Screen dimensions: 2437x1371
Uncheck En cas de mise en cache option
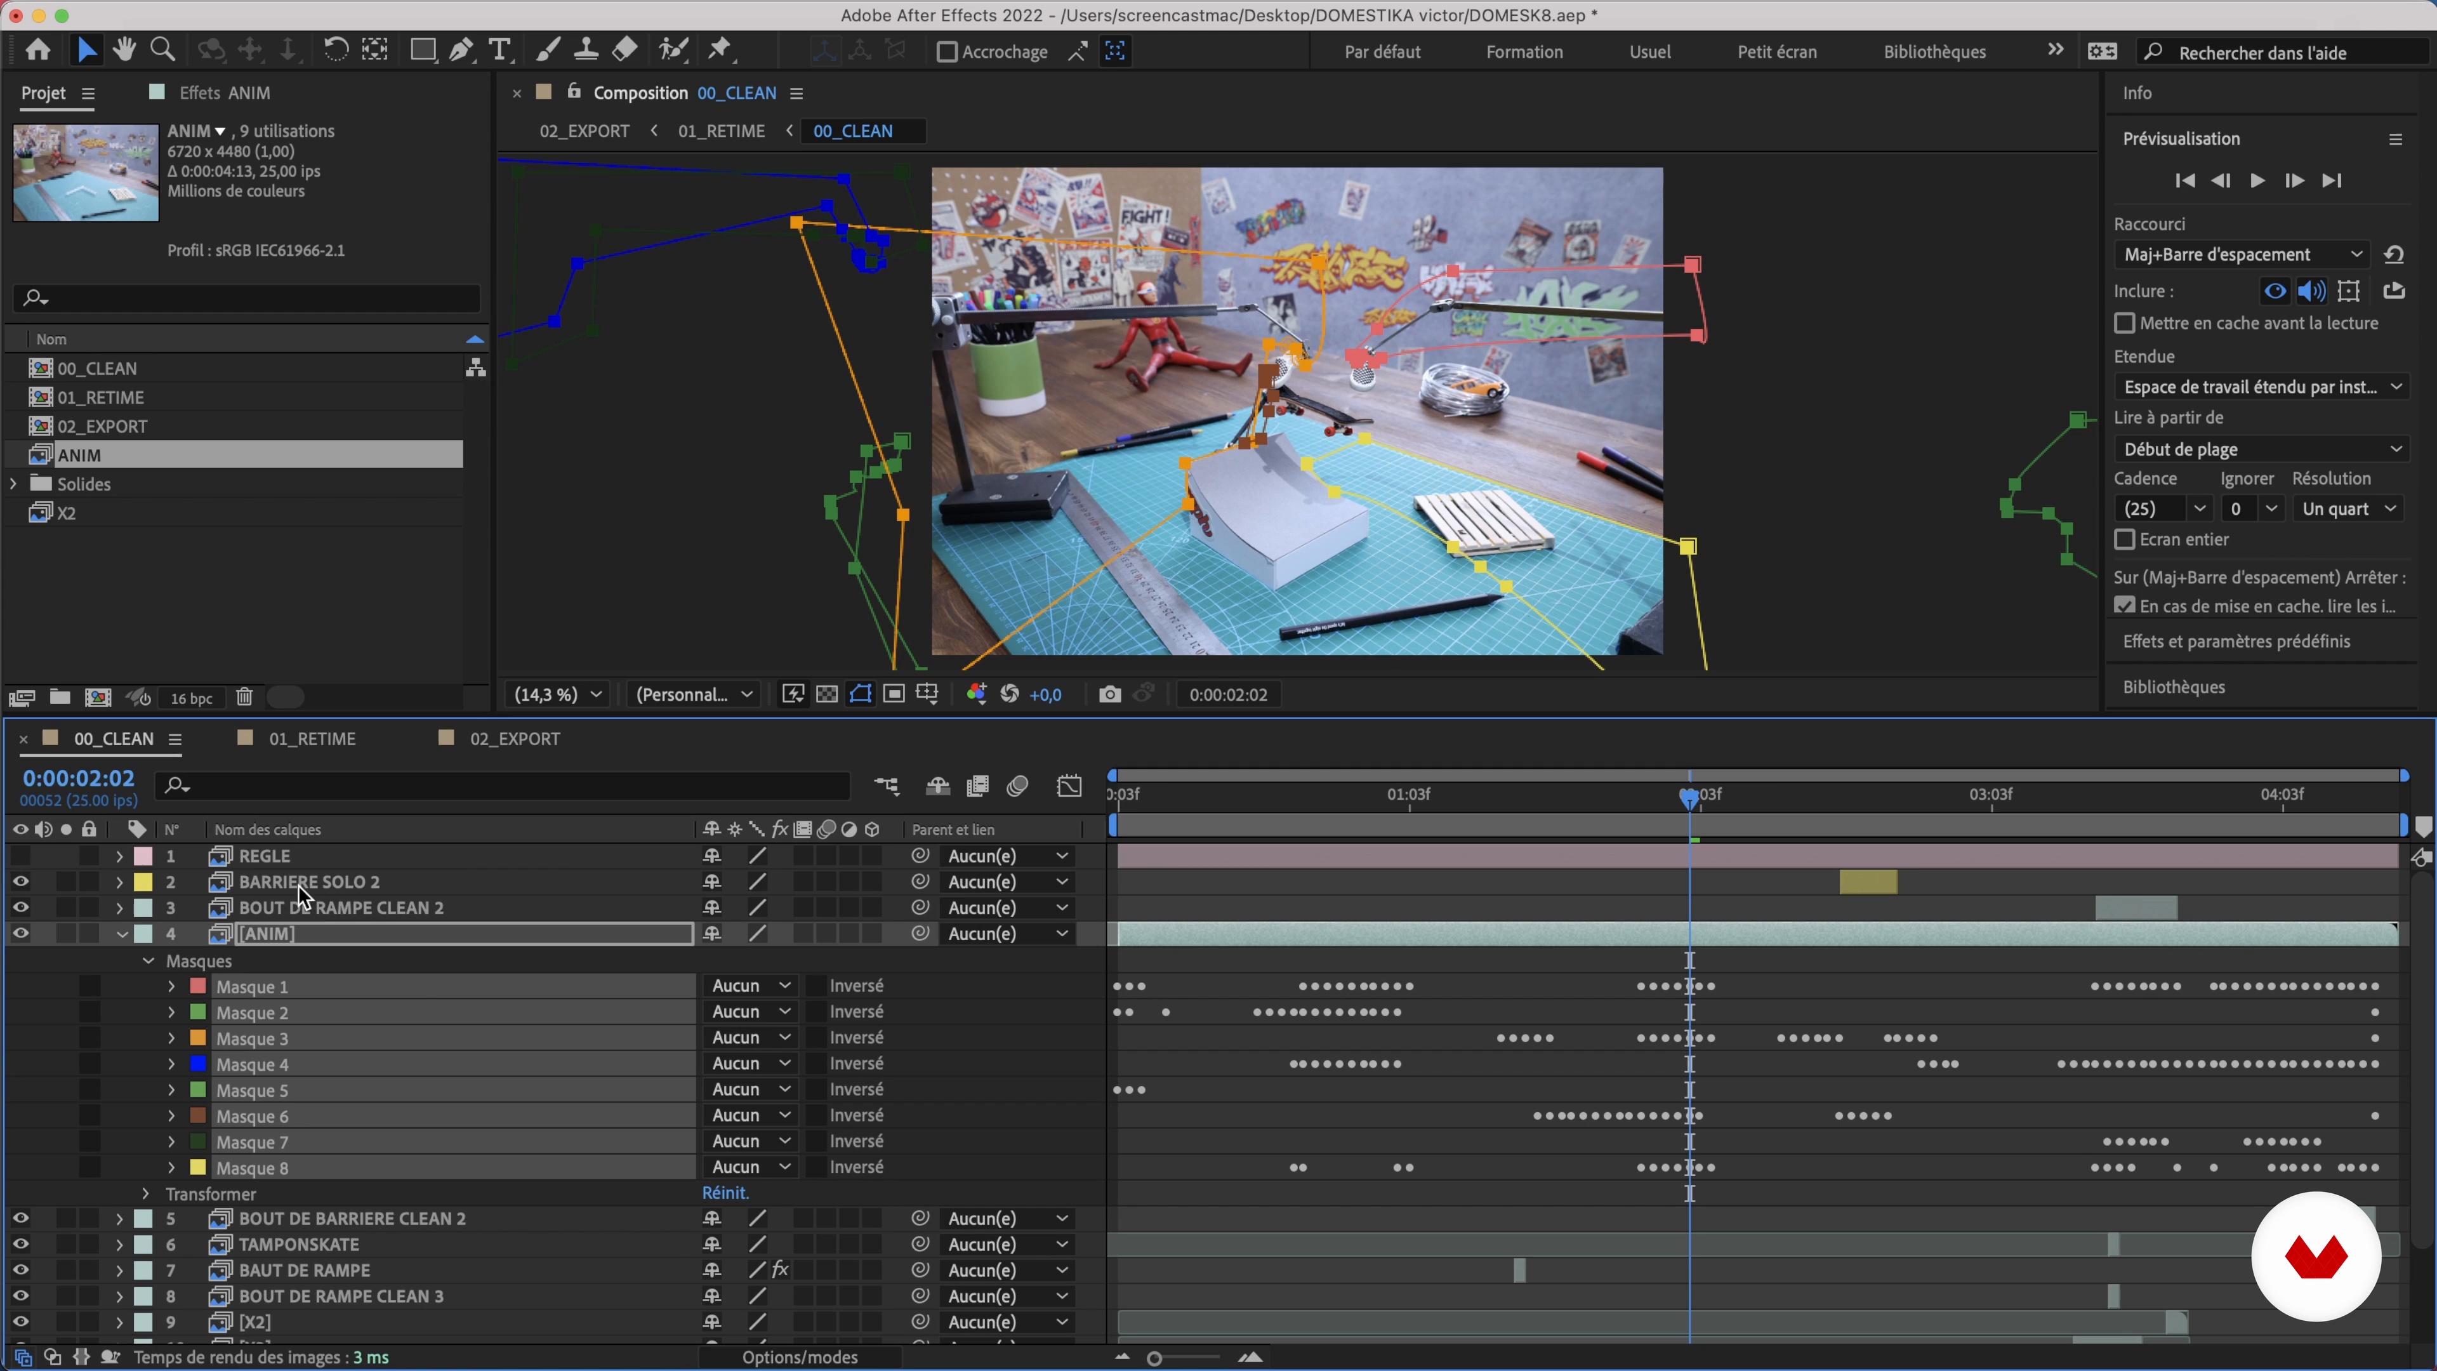pos(2125,606)
